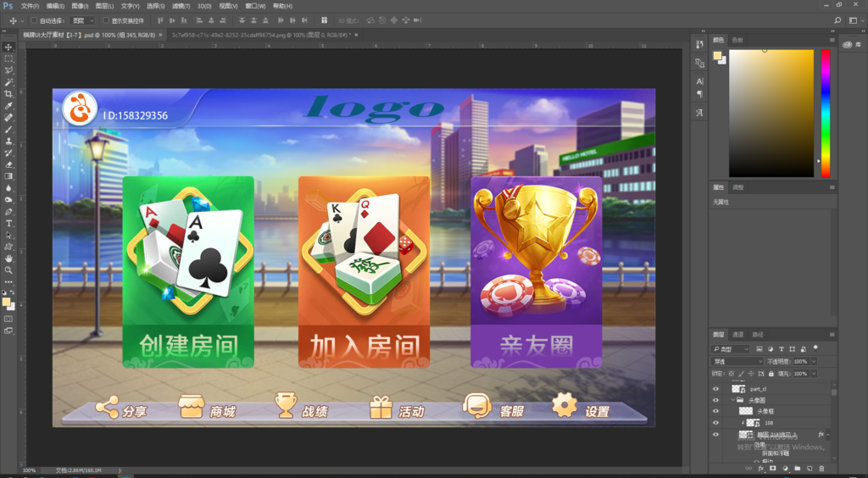Hide the part_cl layer

point(715,389)
